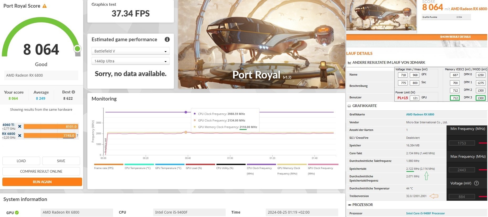Click the Durchschnittliche Temperatur 44 °C value
488x217 pixels.
point(409,188)
